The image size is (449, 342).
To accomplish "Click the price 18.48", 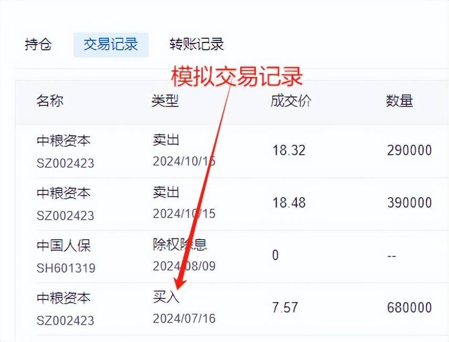I will click(x=289, y=203).
